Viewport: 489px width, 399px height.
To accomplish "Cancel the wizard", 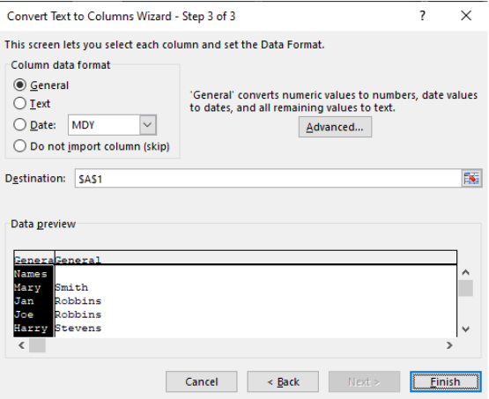I will click(x=202, y=381).
